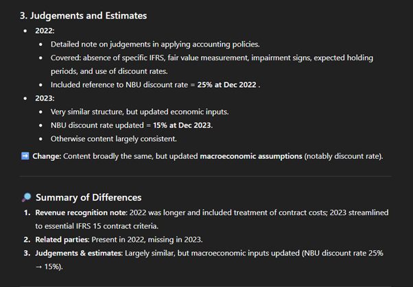
Task: Click the bold "macroeconomic assumptions" phrase
Action: tap(250, 156)
